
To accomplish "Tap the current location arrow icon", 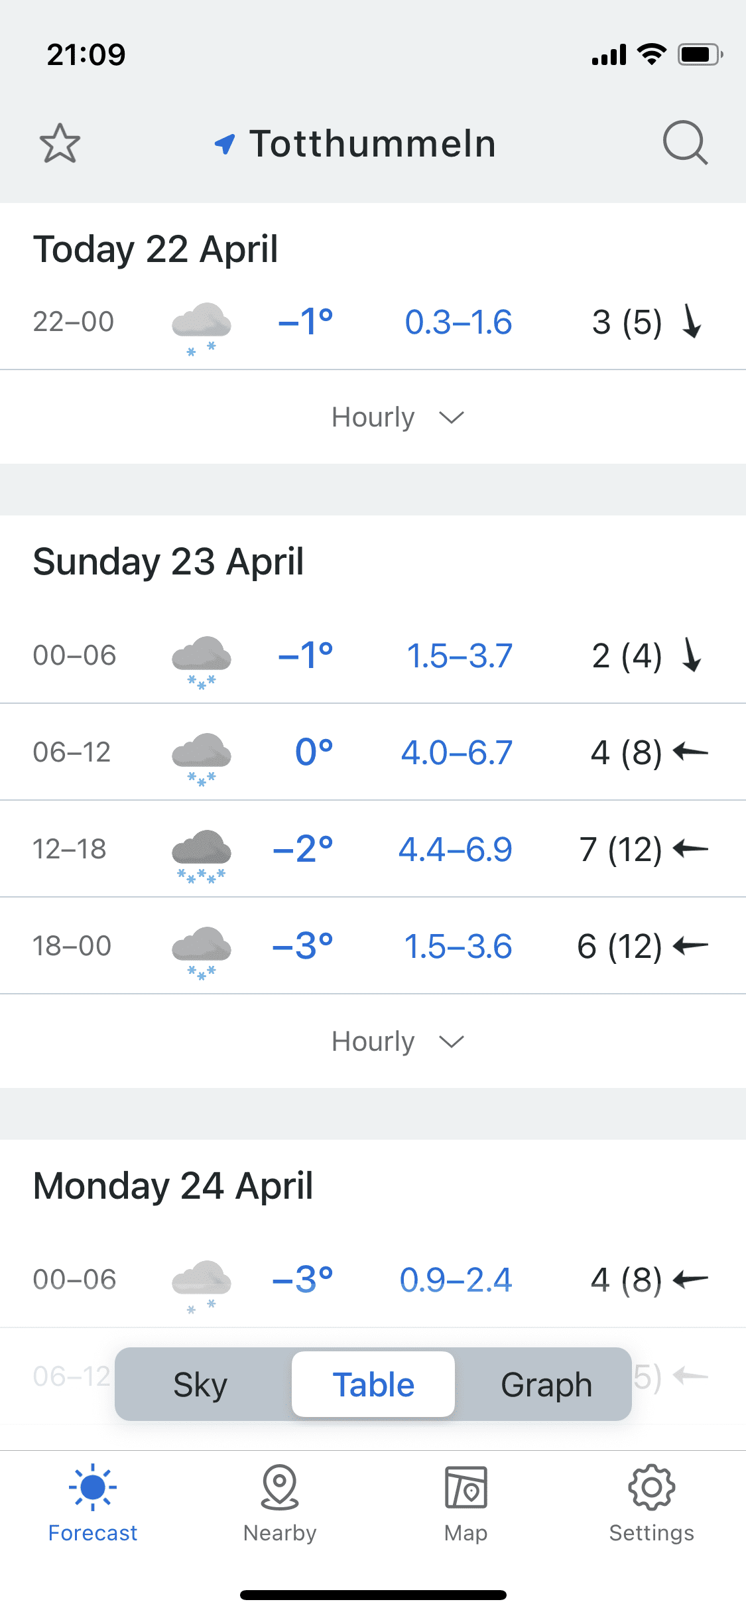I will pos(225,143).
